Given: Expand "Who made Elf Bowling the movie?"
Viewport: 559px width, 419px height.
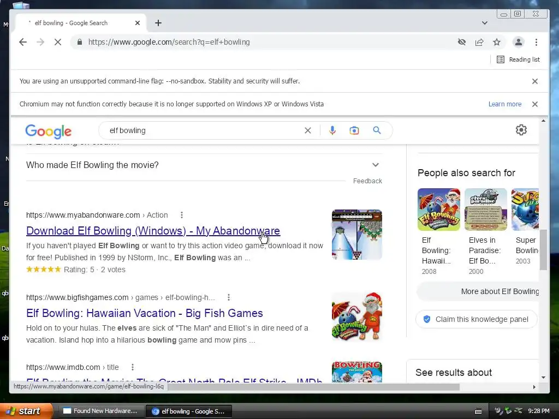Looking at the screenshot, I should [204, 165].
